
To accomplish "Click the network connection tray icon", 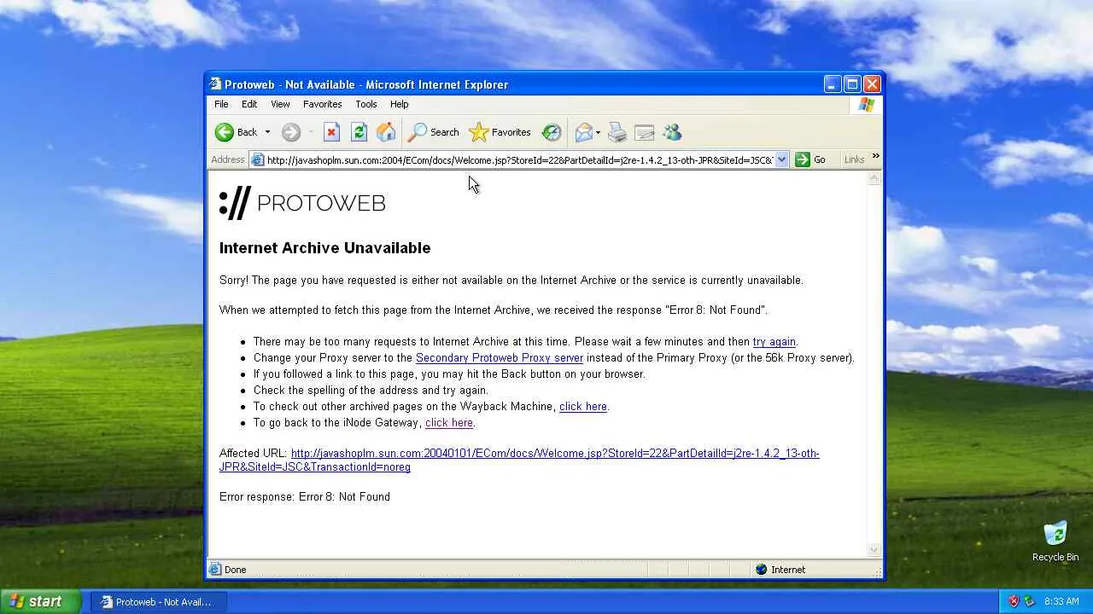I will tap(1030, 601).
